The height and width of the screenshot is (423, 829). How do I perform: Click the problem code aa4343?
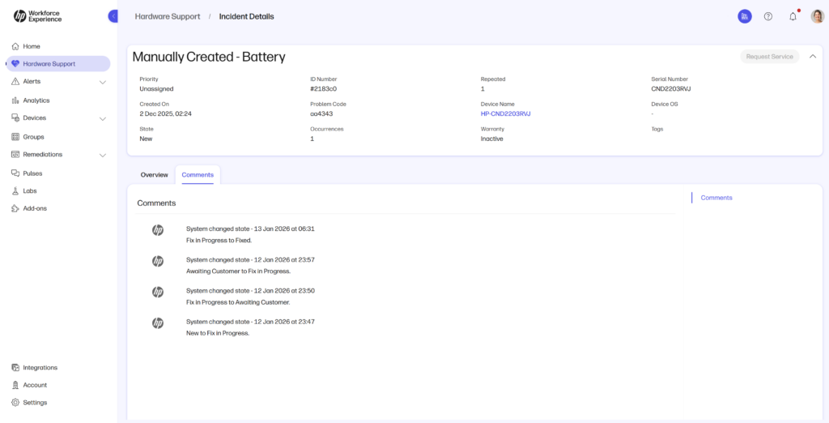[x=321, y=113]
